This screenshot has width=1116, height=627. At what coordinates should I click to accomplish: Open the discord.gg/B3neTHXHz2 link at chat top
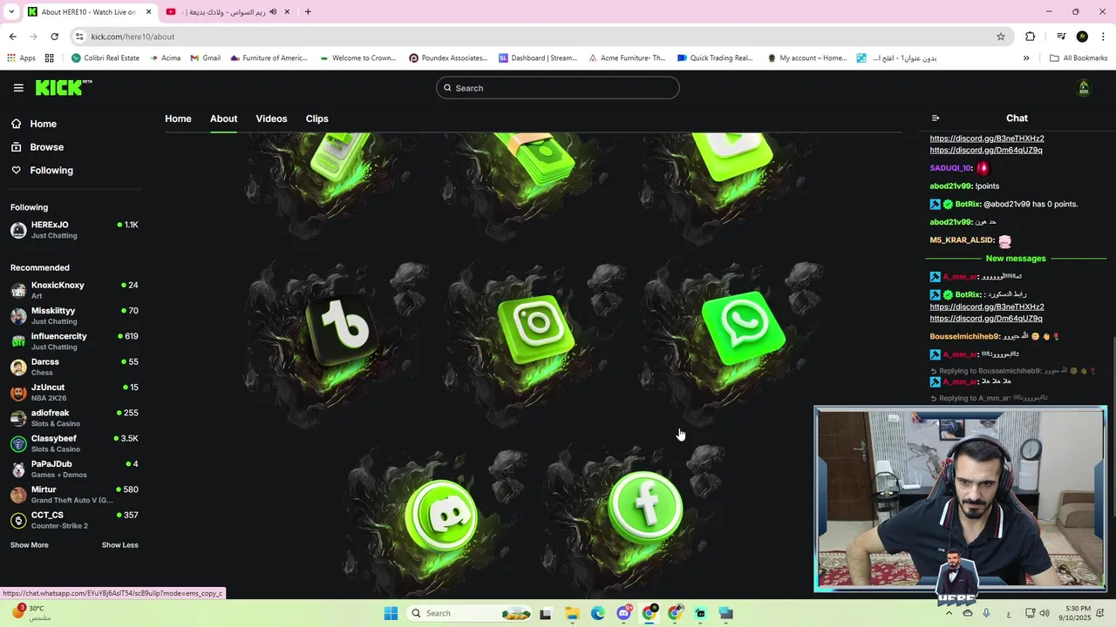986,138
